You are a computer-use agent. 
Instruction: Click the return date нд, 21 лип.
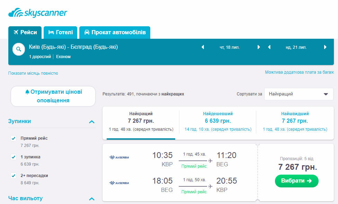(296, 47)
